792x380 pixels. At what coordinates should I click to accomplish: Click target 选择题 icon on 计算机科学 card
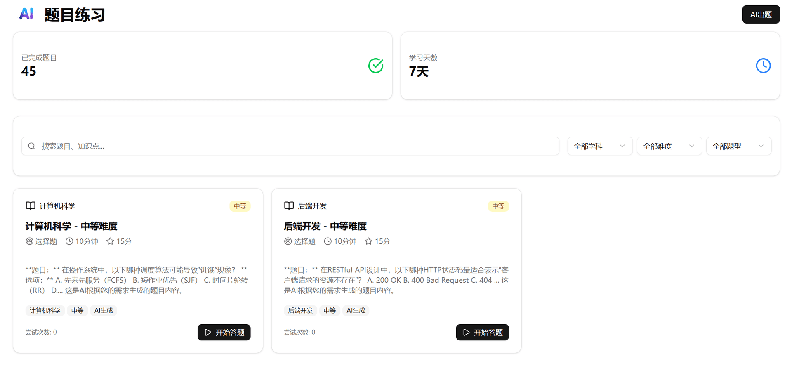click(30, 241)
